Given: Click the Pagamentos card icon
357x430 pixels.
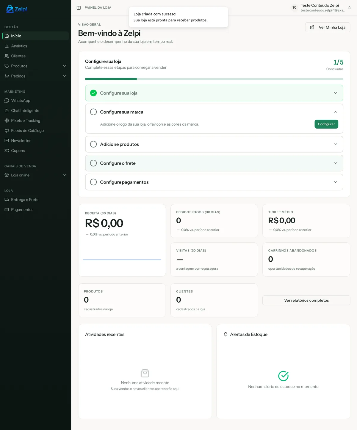Looking at the screenshot, I should pos(7,210).
